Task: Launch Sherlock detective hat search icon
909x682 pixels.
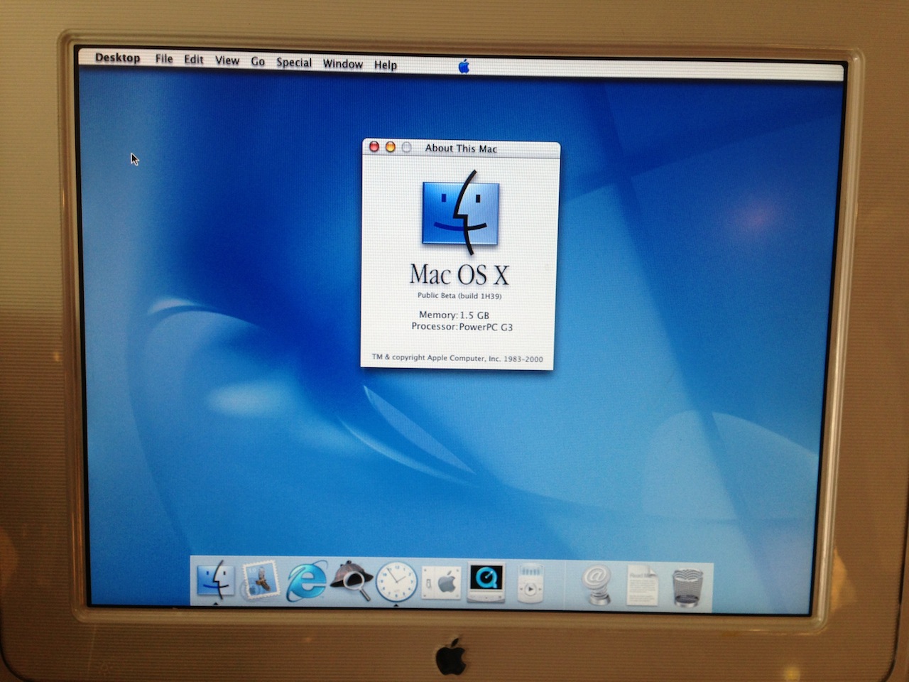Action: tap(352, 580)
